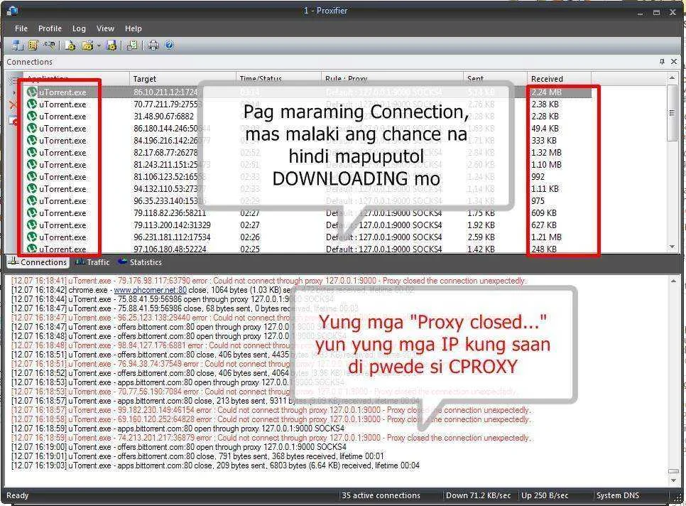Click log pane scrollbar down arrow
The width and height of the screenshot is (686, 506).
tap(673, 480)
